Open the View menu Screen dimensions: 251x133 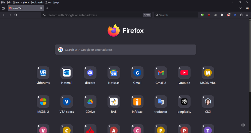(x=16, y=3)
